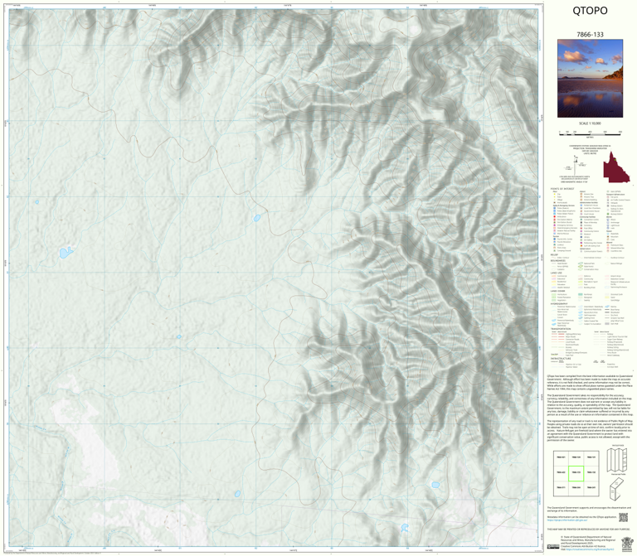Click the largest blue lake in western map area
Viewport: 637px width, 556px height.
tap(66, 253)
